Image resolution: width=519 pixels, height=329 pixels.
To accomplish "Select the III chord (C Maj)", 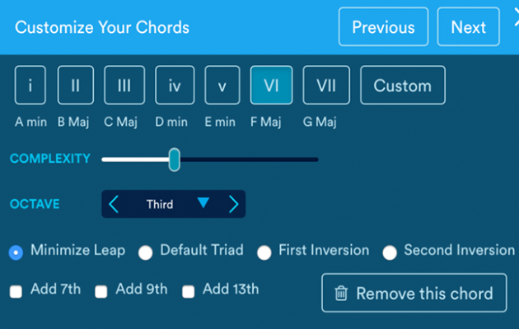I will tap(124, 86).
